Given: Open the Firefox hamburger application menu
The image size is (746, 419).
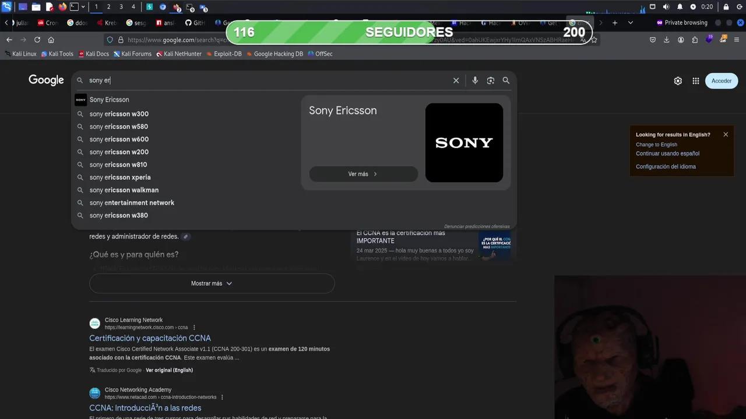Looking at the screenshot, I should (737, 40).
